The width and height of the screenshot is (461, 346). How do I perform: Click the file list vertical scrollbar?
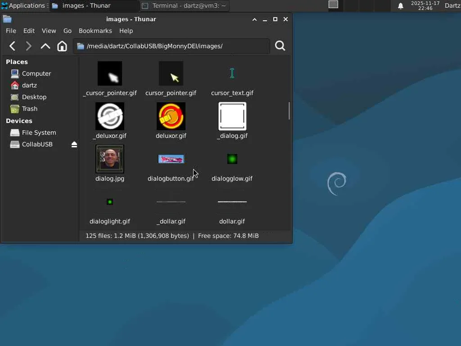pos(289,111)
